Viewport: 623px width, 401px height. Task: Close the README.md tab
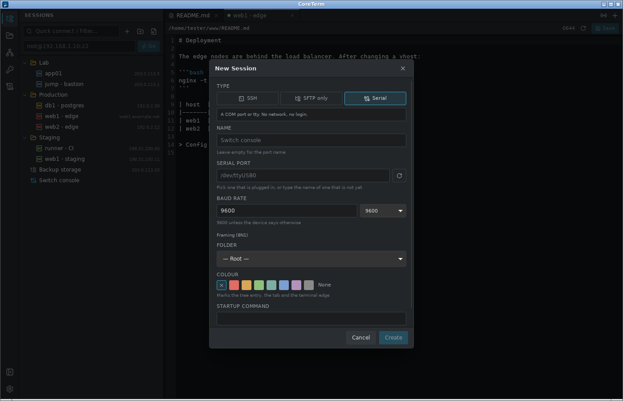pyautogui.click(x=216, y=16)
